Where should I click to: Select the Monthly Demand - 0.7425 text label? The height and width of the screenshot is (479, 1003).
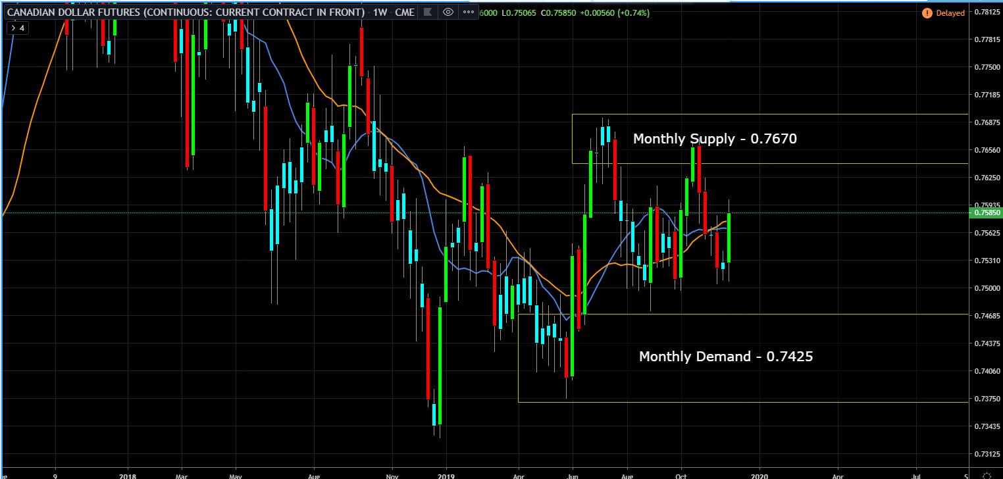click(x=726, y=357)
